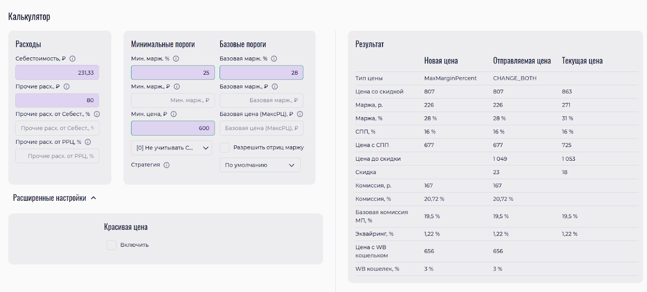
Task: Open the Не учитывать С... dropdown
Action: pyautogui.click(x=171, y=148)
